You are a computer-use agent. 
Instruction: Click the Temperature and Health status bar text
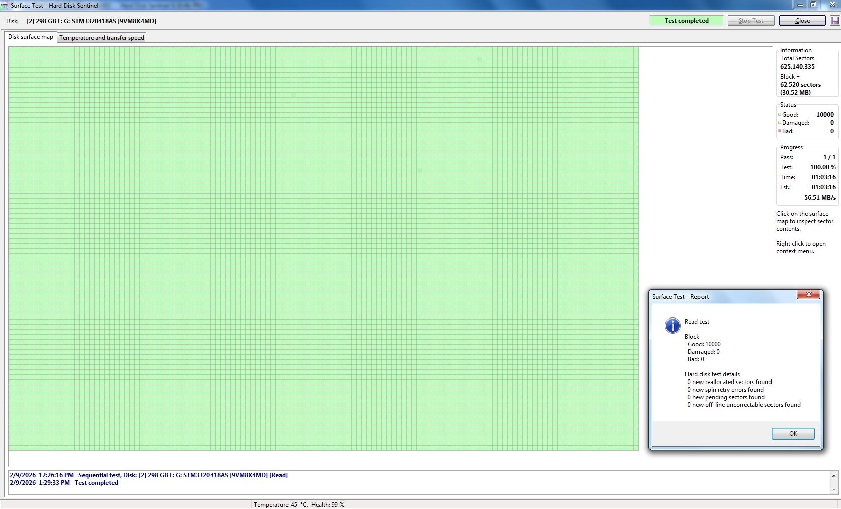[299, 504]
